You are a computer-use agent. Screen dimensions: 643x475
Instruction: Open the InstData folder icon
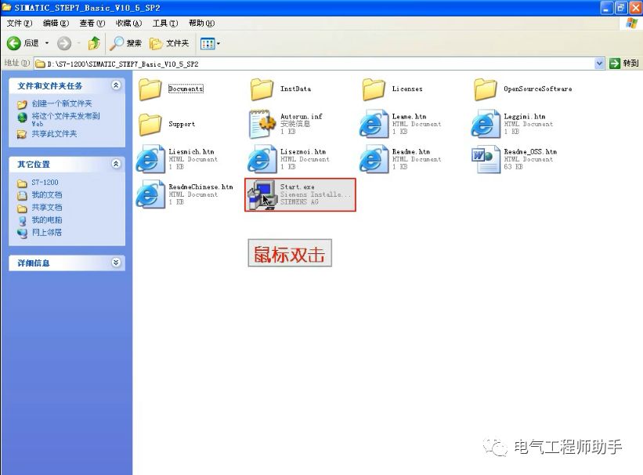pos(262,89)
